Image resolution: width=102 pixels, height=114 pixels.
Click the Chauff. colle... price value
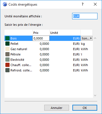[44, 65]
